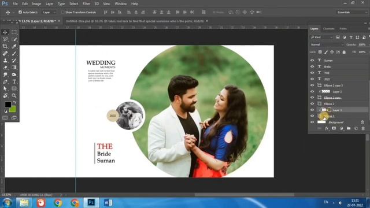
Task: Select the Rectangular Marquee tool
Action: click(14, 32)
